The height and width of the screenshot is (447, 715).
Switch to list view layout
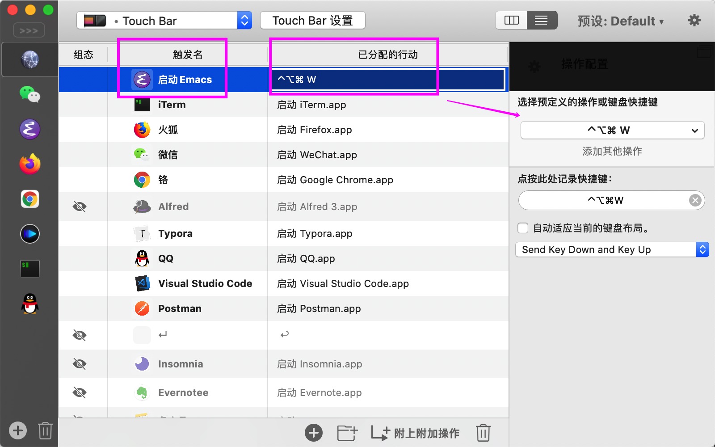click(542, 20)
